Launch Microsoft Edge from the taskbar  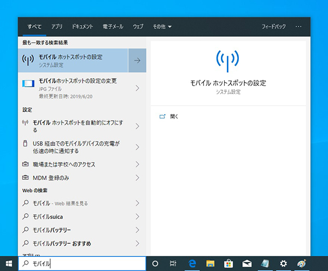192,263
